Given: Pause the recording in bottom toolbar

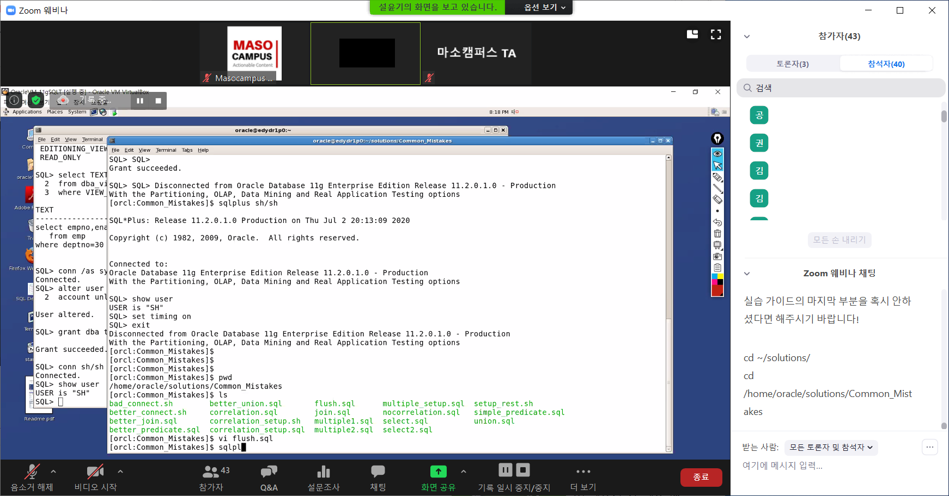Looking at the screenshot, I should tap(506, 470).
